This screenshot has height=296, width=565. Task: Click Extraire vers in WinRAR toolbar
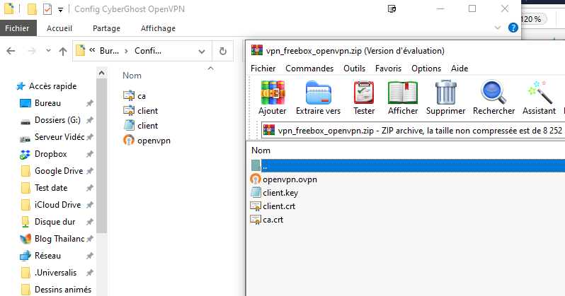click(x=318, y=97)
